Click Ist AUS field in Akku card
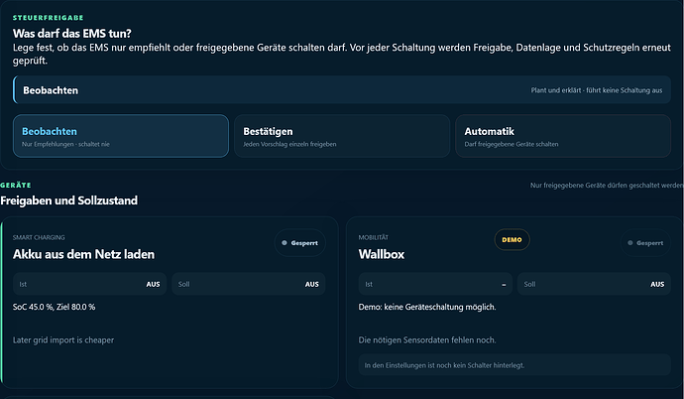 point(90,284)
